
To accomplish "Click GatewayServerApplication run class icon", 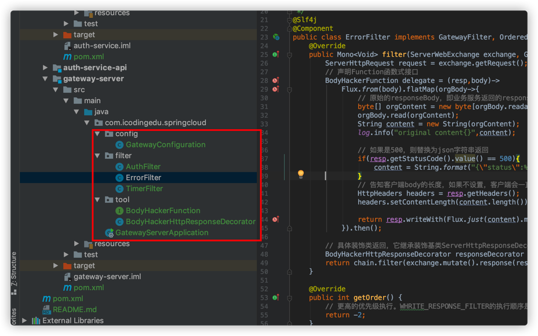I will (x=110, y=233).
